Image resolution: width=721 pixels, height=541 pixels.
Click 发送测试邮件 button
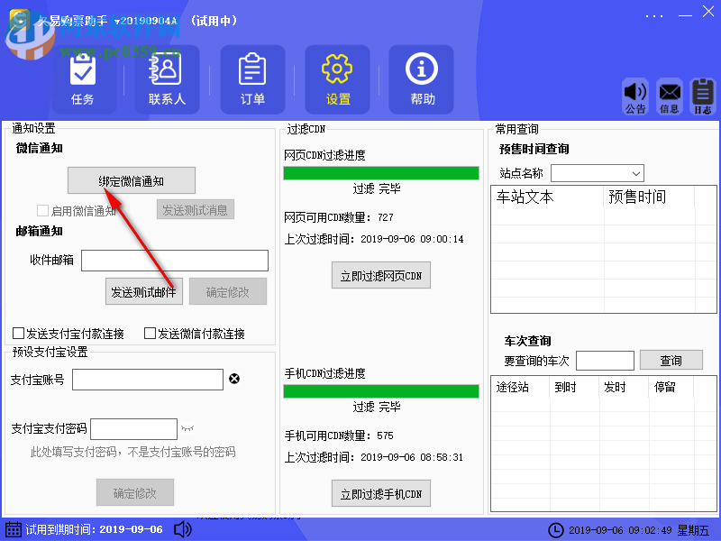point(144,291)
